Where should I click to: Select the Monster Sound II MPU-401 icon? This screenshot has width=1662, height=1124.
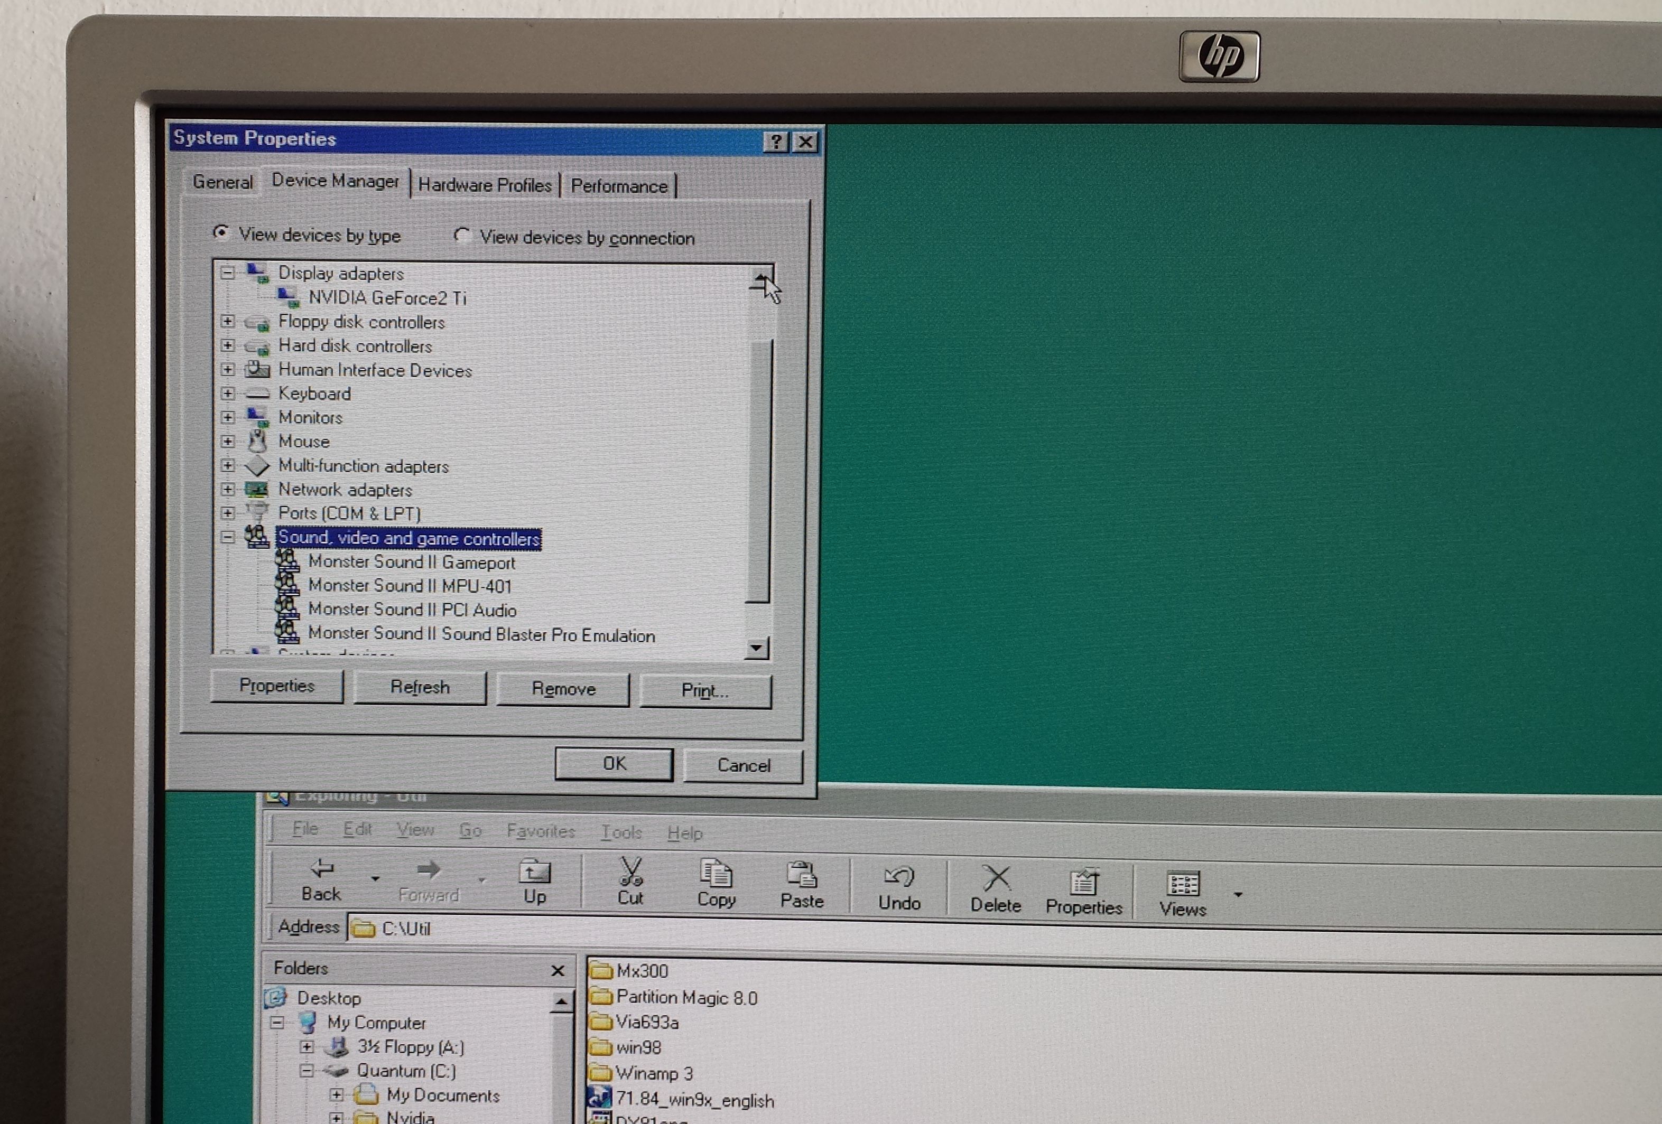(x=287, y=584)
